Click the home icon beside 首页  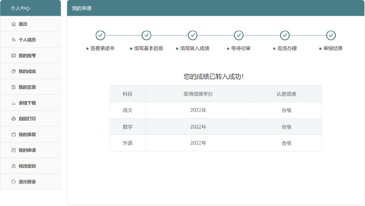point(13,24)
